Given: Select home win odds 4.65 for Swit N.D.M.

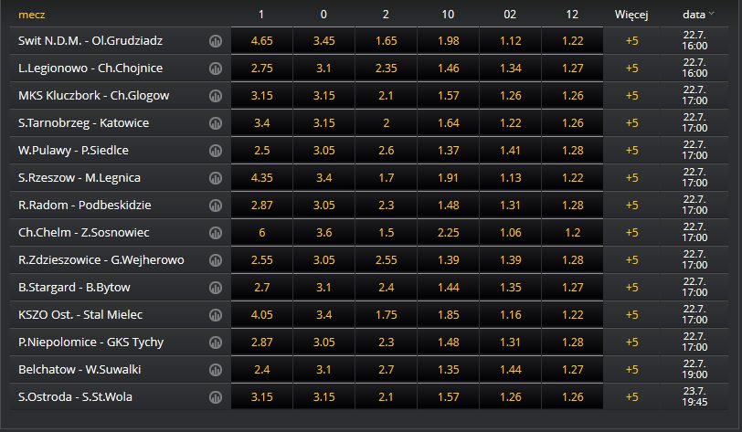Looking at the screenshot, I should [x=261, y=41].
